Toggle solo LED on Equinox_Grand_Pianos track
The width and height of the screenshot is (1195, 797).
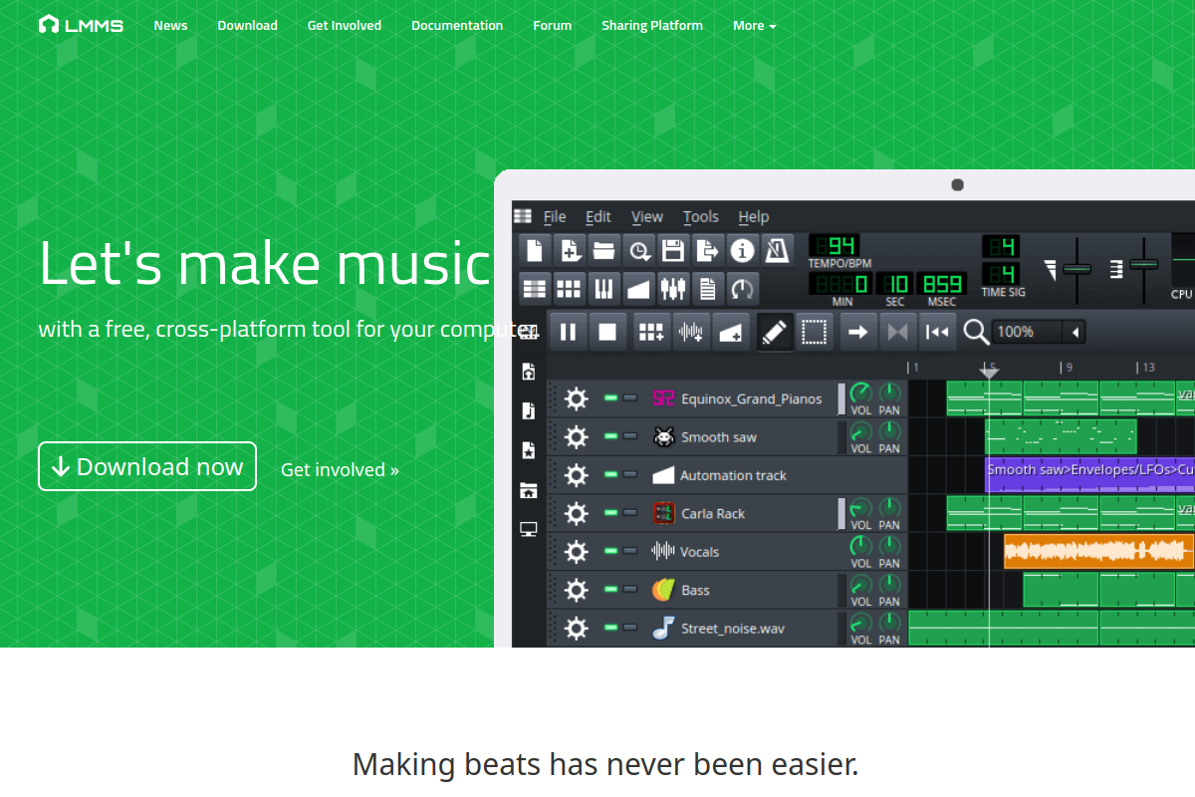(x=630, y=398)
